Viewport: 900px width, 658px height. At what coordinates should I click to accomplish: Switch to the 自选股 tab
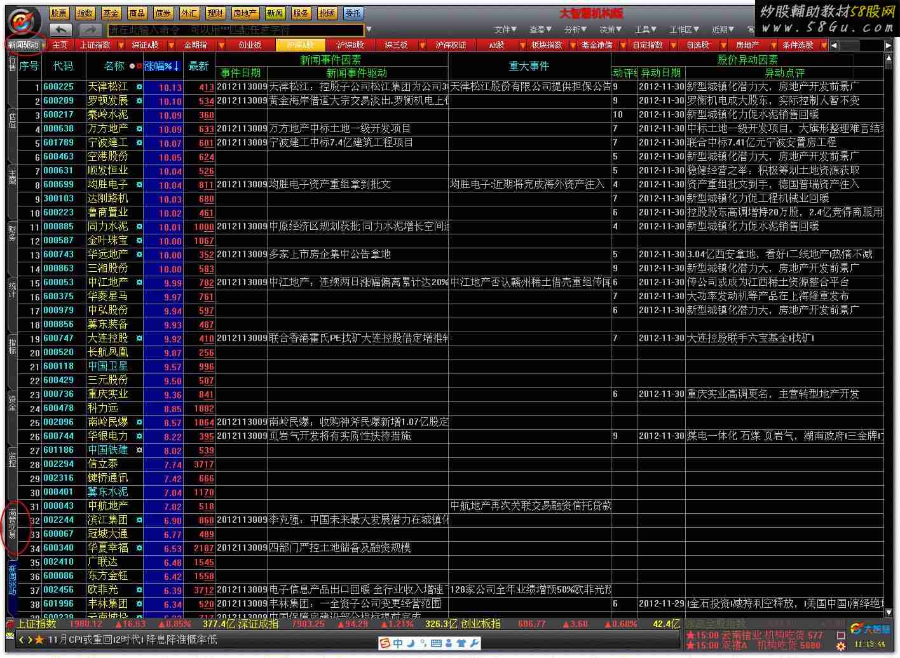pyautogui.click(x=697, y=45)
